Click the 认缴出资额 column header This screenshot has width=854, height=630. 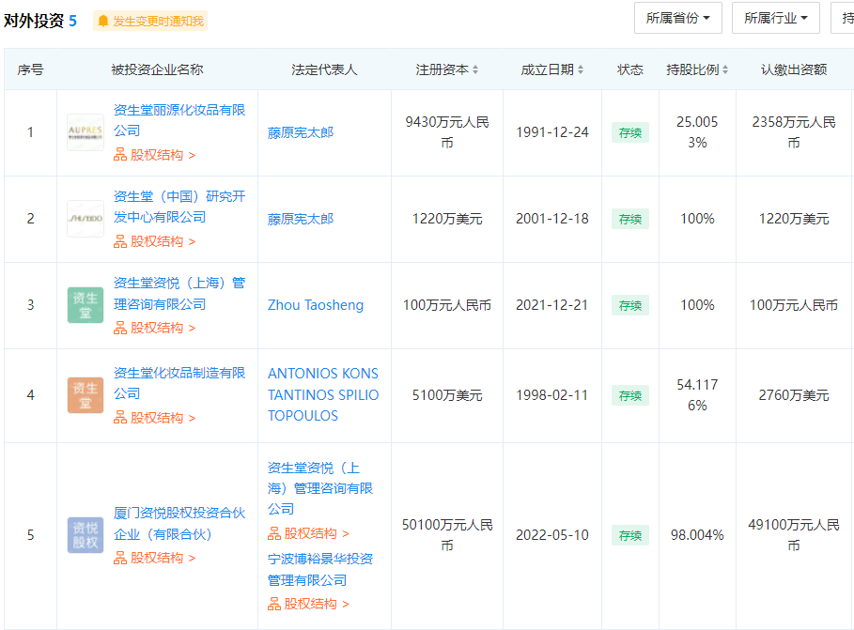[x=794, y=69]
